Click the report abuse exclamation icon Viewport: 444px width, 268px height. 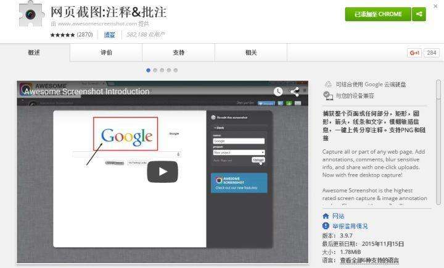coord(326,226)
